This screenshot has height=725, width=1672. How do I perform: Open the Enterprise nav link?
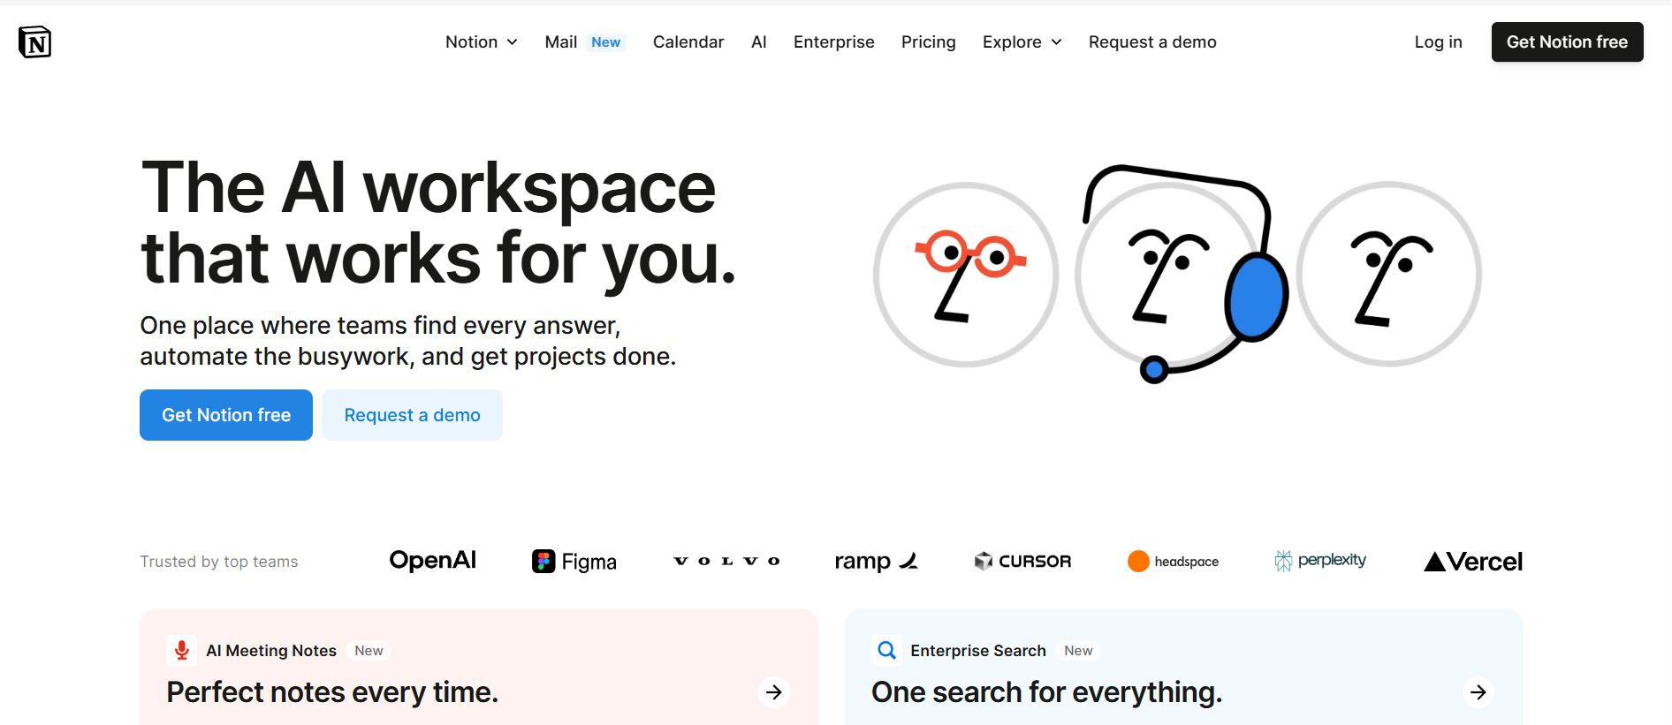click(x=834, y=42)
